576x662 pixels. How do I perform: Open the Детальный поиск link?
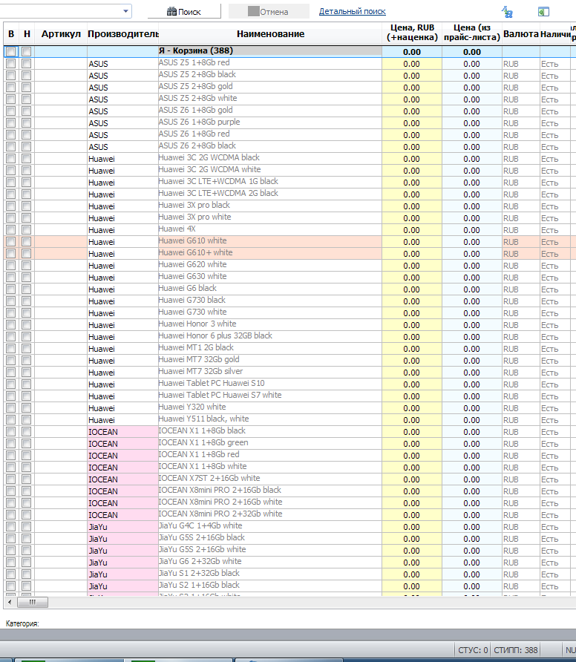pos(352,11)
